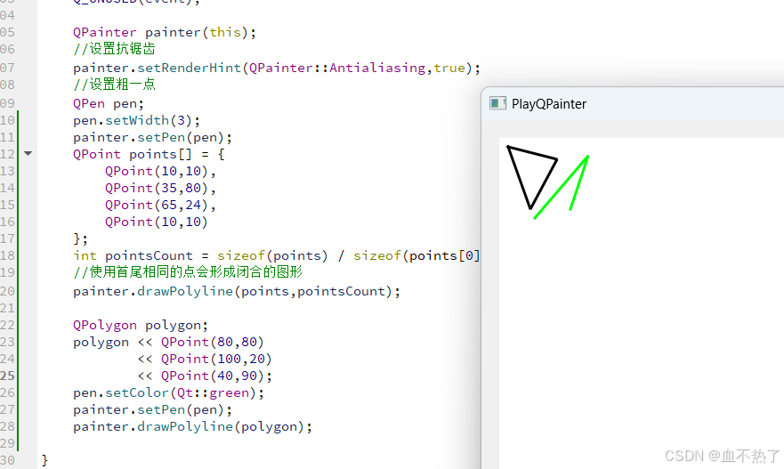Click the black triangle in PlayQPainter window

tap(531, 177)
